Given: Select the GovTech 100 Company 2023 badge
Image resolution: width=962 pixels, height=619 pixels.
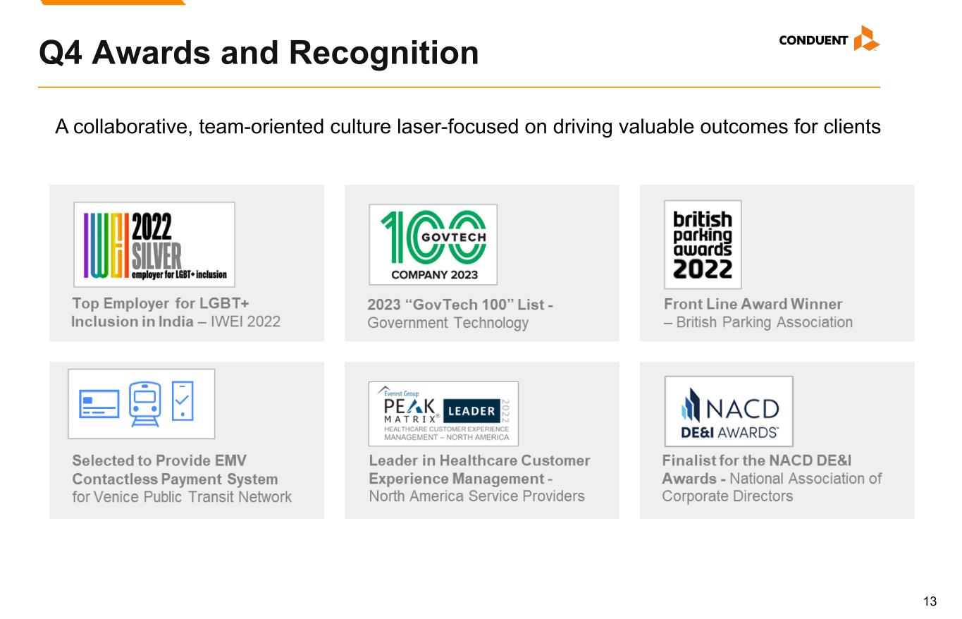Looking at the screenshot, I should coord(433,245).
